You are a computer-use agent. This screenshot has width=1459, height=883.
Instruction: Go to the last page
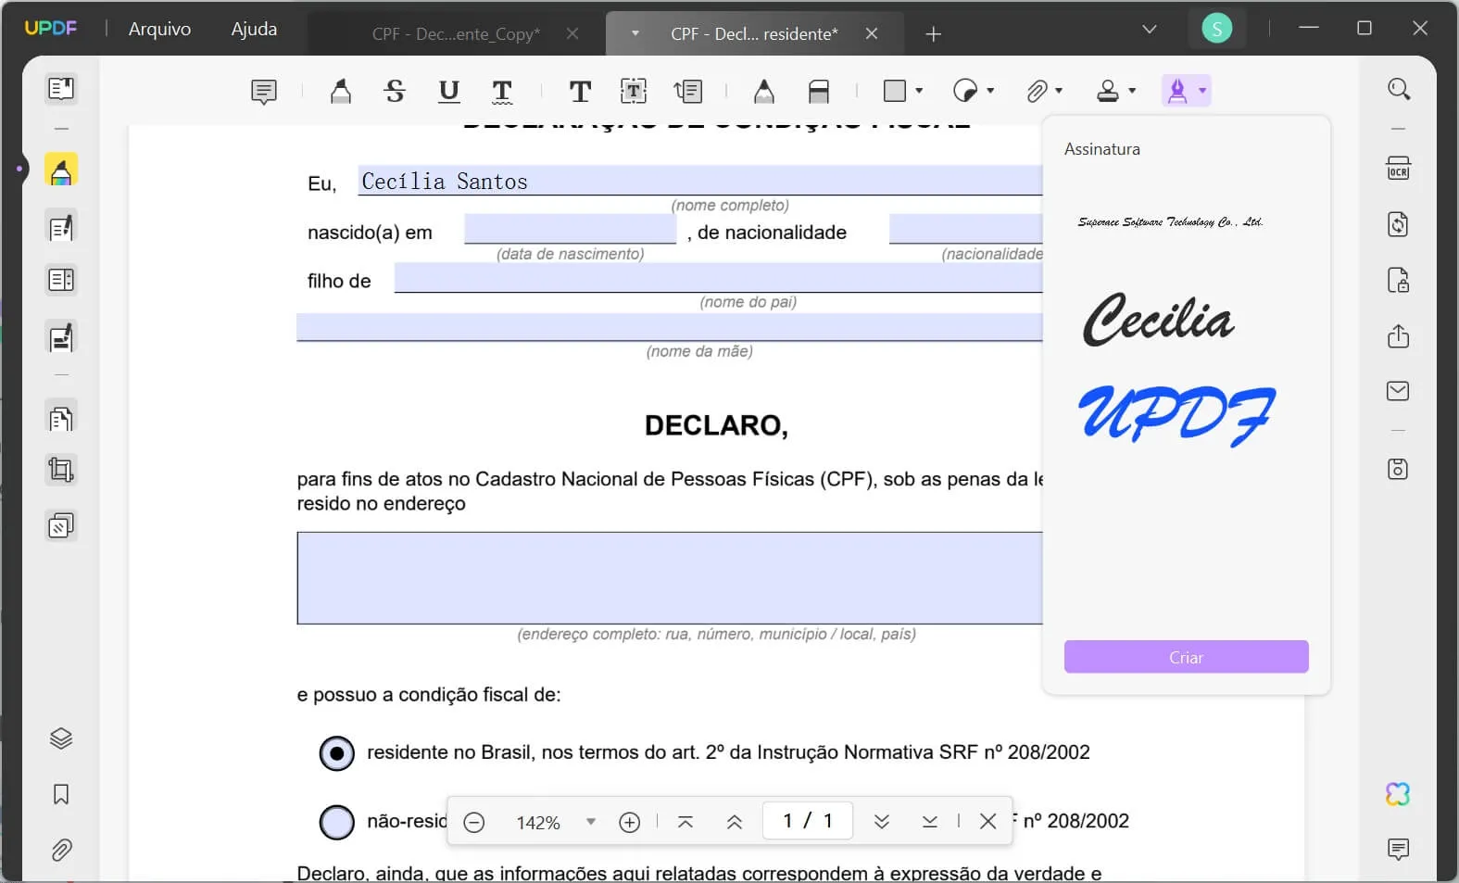coord(930,822)
